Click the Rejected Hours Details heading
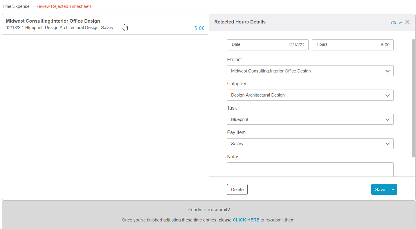 click(240, 22)
